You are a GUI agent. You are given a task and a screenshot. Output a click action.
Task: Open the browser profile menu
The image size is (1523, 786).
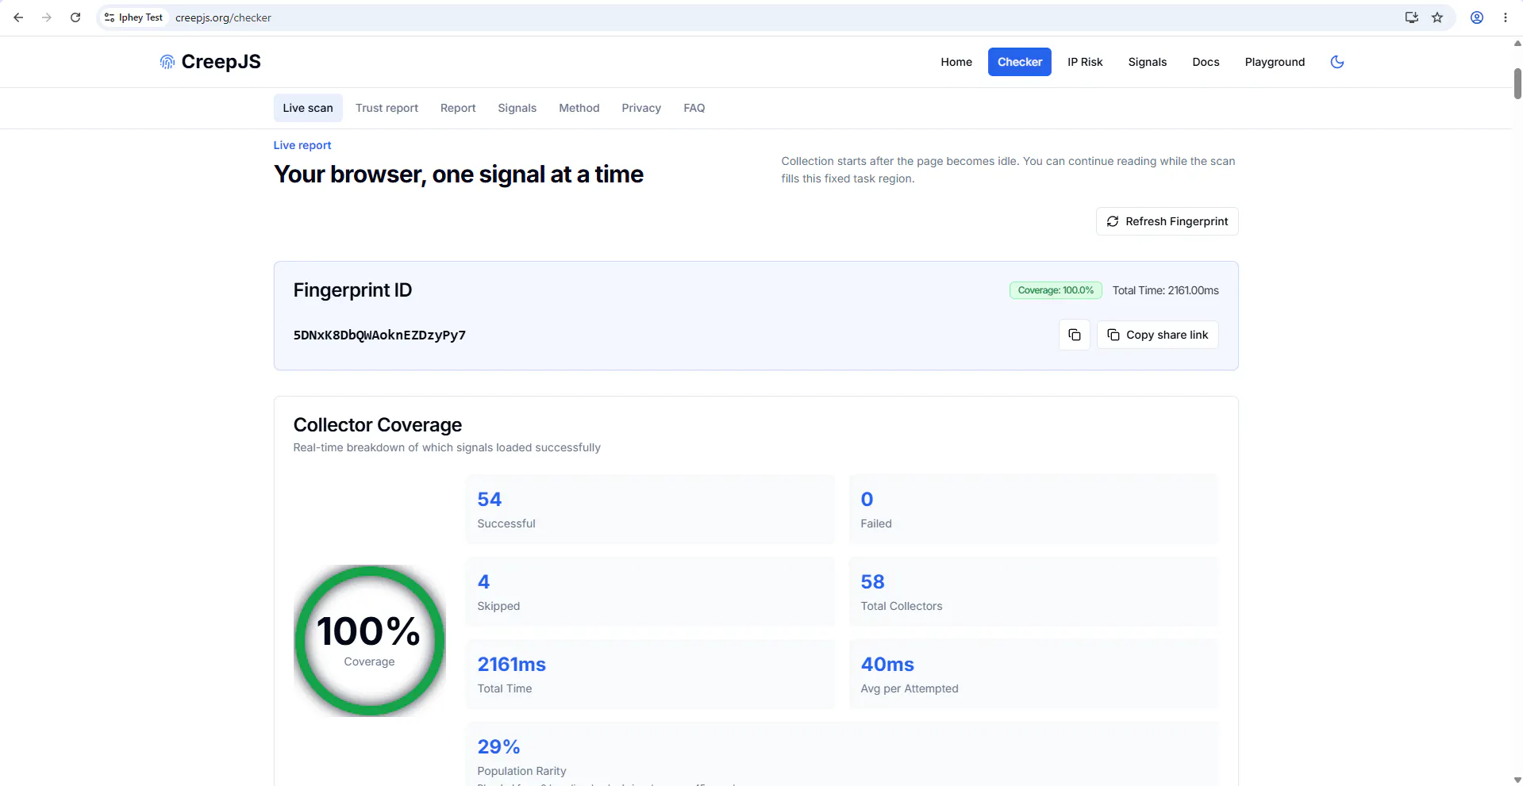coord(1477,17)
